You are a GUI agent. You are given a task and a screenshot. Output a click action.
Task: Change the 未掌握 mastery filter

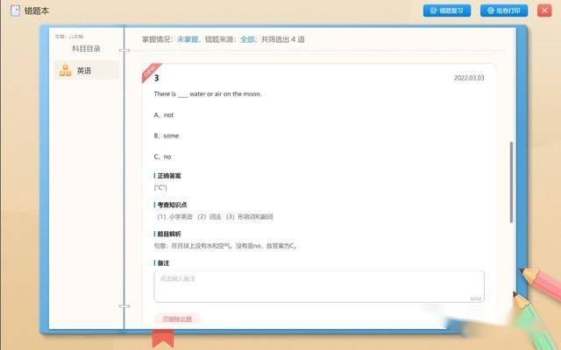[188, 39]
